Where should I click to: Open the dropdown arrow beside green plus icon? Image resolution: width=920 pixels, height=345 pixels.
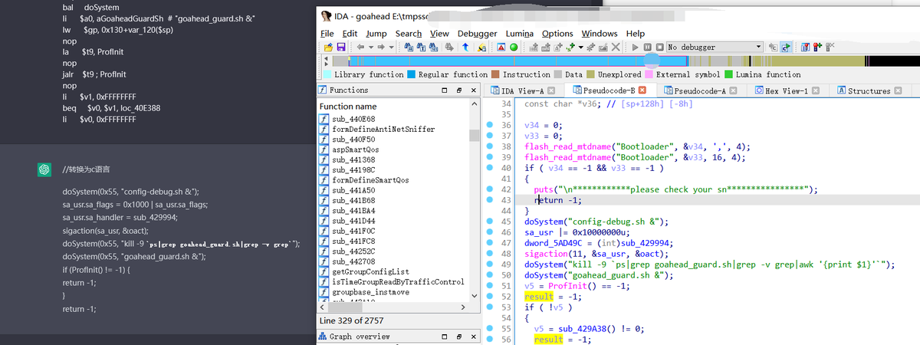[x=580, y=48]
